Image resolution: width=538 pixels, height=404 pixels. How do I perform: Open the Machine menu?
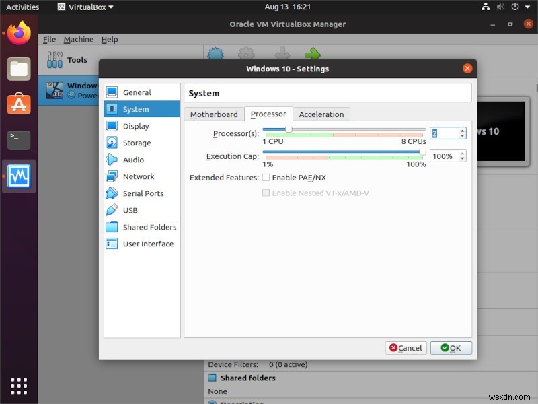pos(78,39)
